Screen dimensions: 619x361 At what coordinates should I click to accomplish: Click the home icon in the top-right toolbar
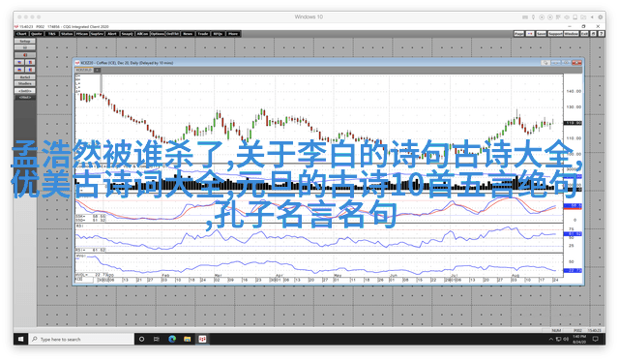[x=593, y=34]
